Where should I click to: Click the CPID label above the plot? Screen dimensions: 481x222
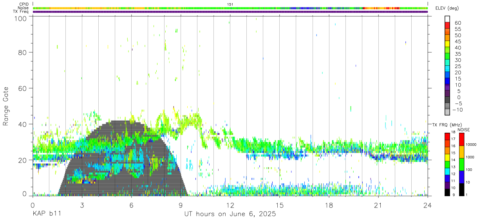24,4
